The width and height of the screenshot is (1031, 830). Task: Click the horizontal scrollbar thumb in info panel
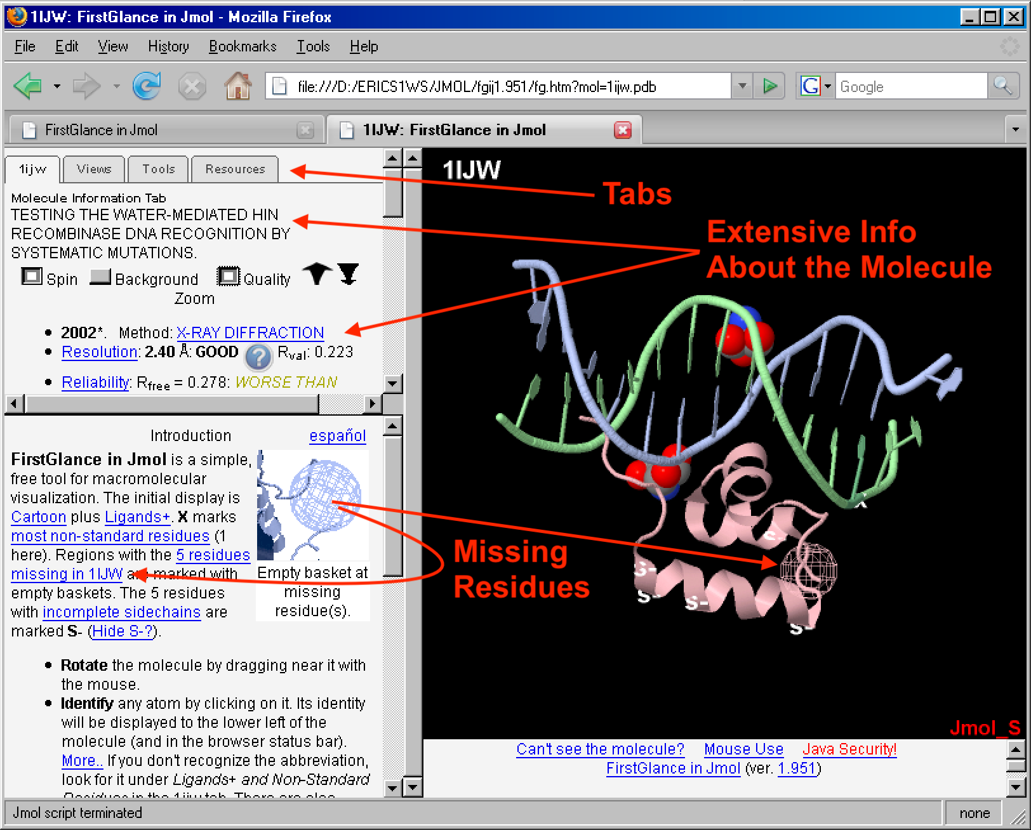click(x=171, y=403)
